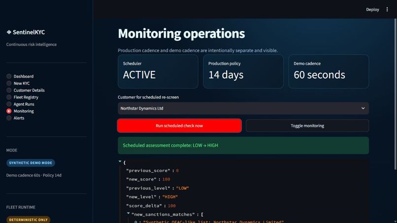The width and height of the screenshot is (397, 223).
Task: Click the "previous_level" value "LOW"
Action: click(183, 188)
